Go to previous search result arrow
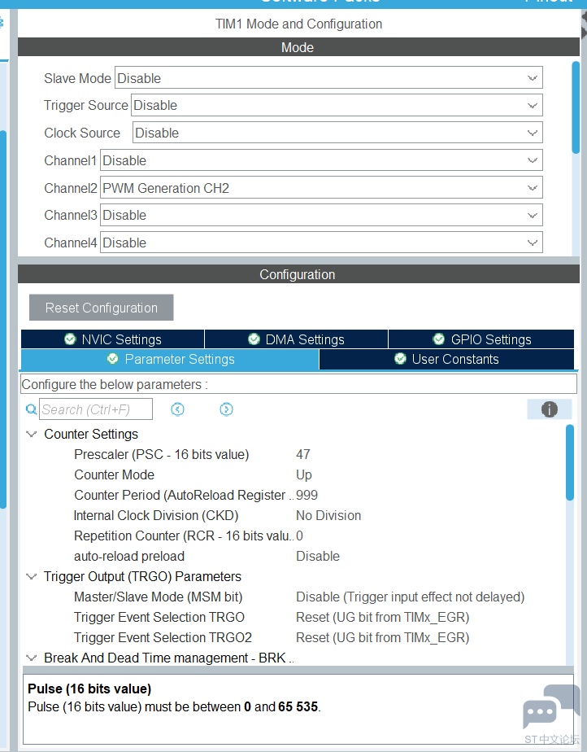 pos(178,409)
